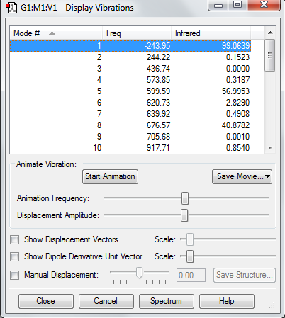Toggle Show Dipole Derivative Unit Vector
Screen dimensions: 285x318
pyautogui.click(x=15, y=256)
